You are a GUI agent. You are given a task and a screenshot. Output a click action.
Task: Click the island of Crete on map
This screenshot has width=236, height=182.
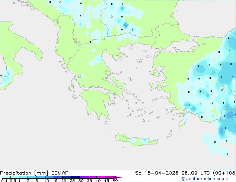coord(136,140)
